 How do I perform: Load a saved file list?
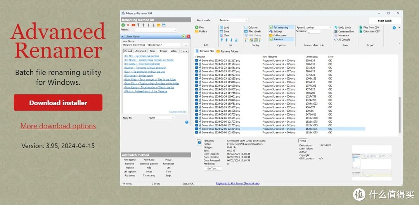click(x=225, y=27)
